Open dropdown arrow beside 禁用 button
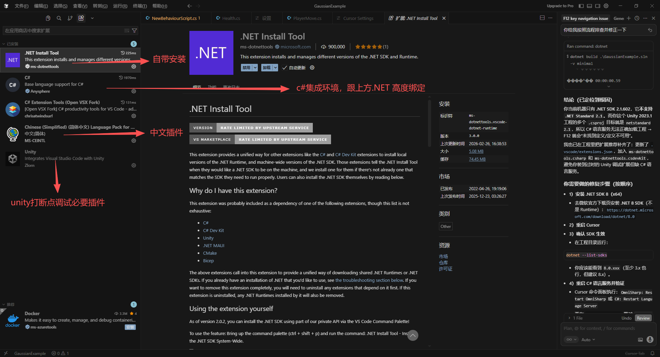 coord(255,68)
